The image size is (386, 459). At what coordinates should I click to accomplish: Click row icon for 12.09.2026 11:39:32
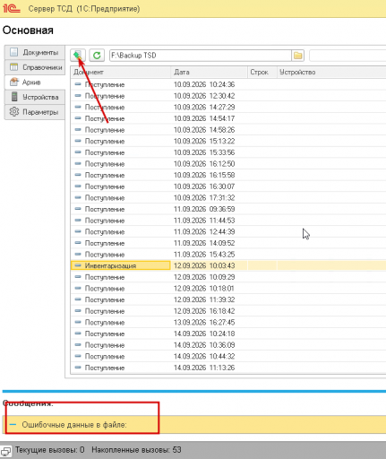(78, 299)
